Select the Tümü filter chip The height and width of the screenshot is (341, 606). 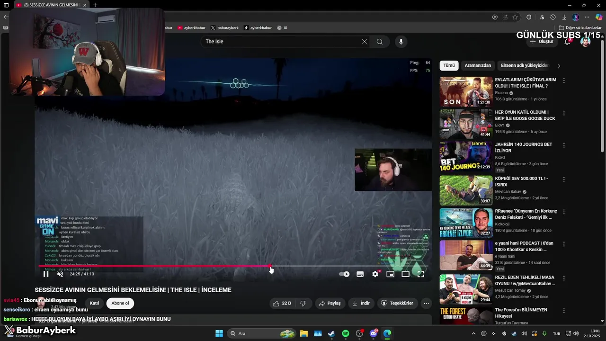(x=449, y=65)
